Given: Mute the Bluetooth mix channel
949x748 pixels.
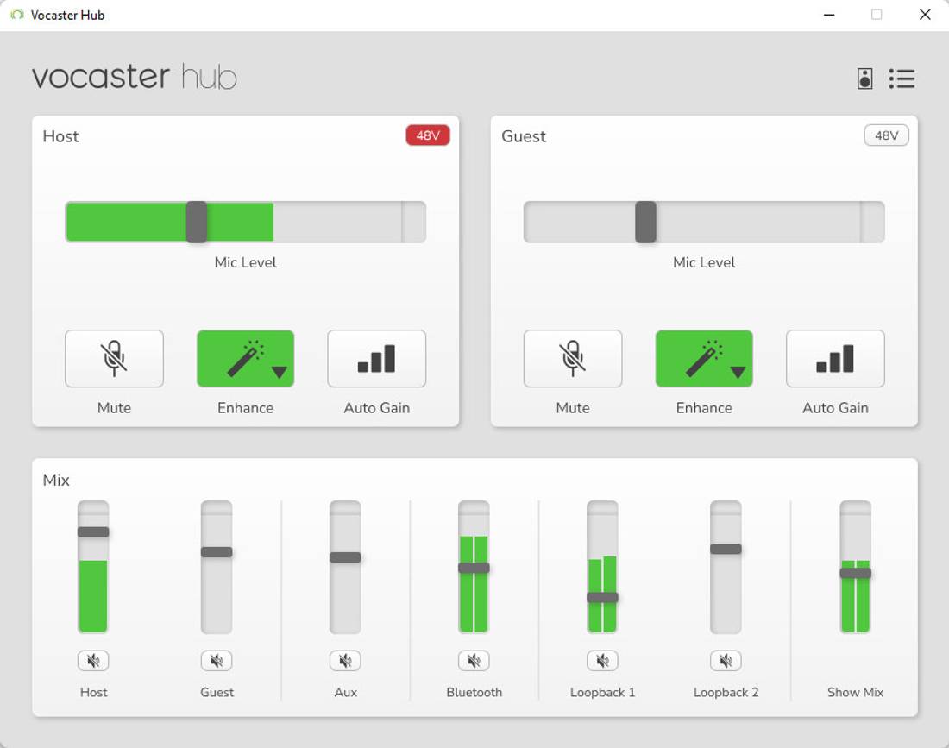Looking at the screenshot, I should click(x=474, y=661).
